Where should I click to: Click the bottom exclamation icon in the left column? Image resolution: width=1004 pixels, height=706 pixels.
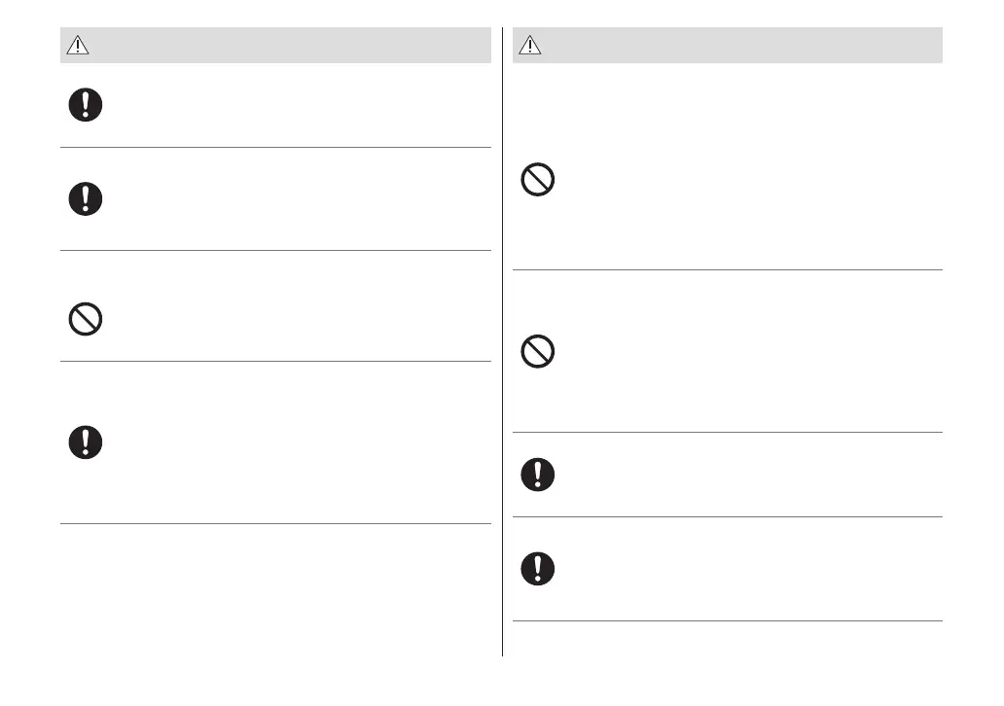(x=86, y=442)
